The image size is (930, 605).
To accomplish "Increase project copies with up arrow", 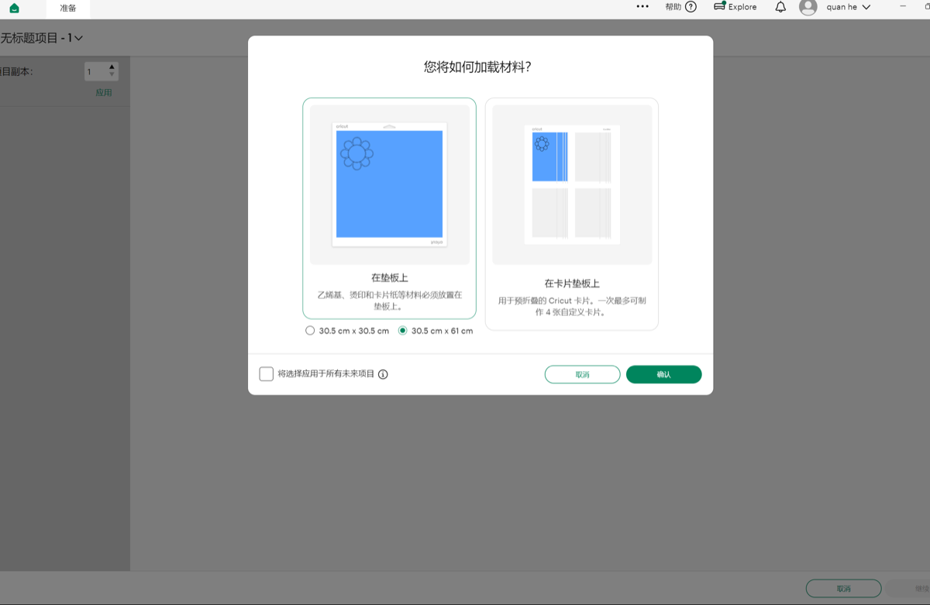I will click(x=112, y=67).
